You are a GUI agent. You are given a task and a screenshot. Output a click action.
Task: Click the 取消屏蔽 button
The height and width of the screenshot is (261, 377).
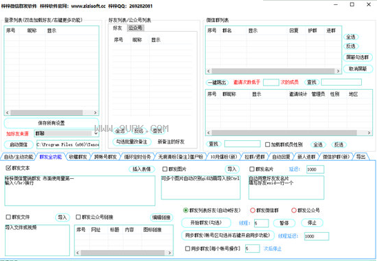[357, 69]
